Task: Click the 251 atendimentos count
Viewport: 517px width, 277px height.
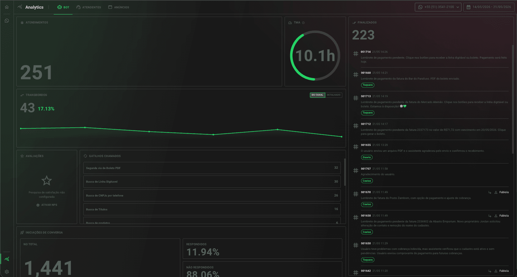Action: tap(36, 73)
